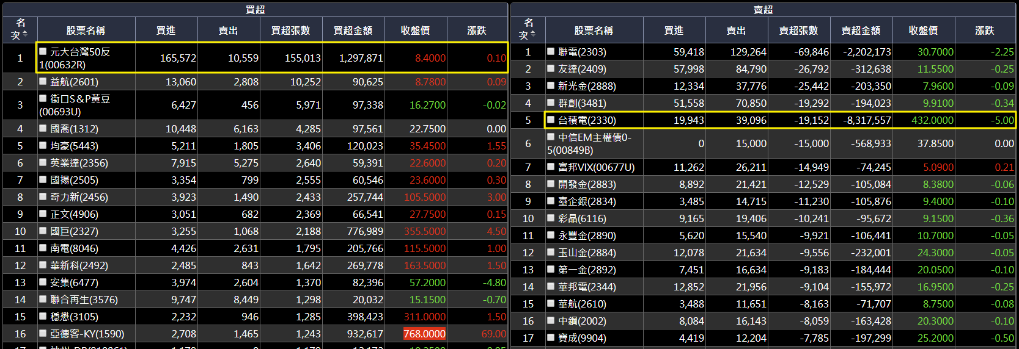Tick checkbox for 亞德客-KY(1590)
Image resolution: width=1019 pixels, height=349 pixels.
click(43, 333)
